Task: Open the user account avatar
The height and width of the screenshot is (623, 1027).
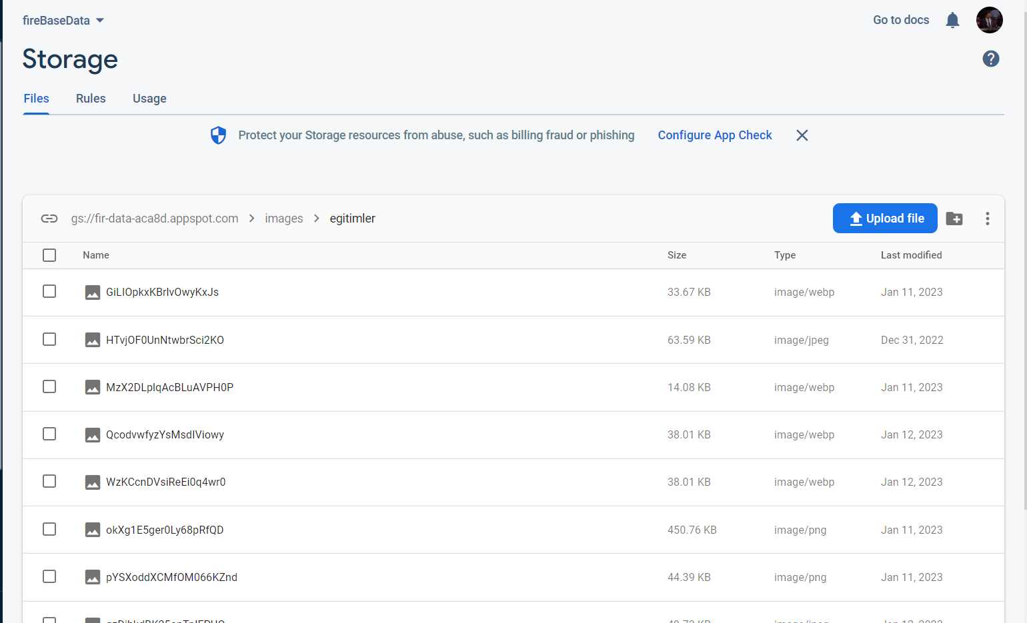Action: click(x=990, y=20)
